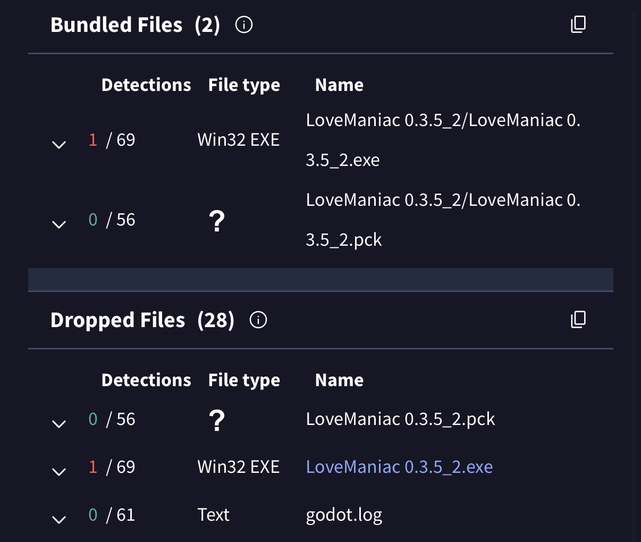Viewport: 641px width, 542px height.
Task: Click the godot.log file name
Action: [x=344, y=515]
